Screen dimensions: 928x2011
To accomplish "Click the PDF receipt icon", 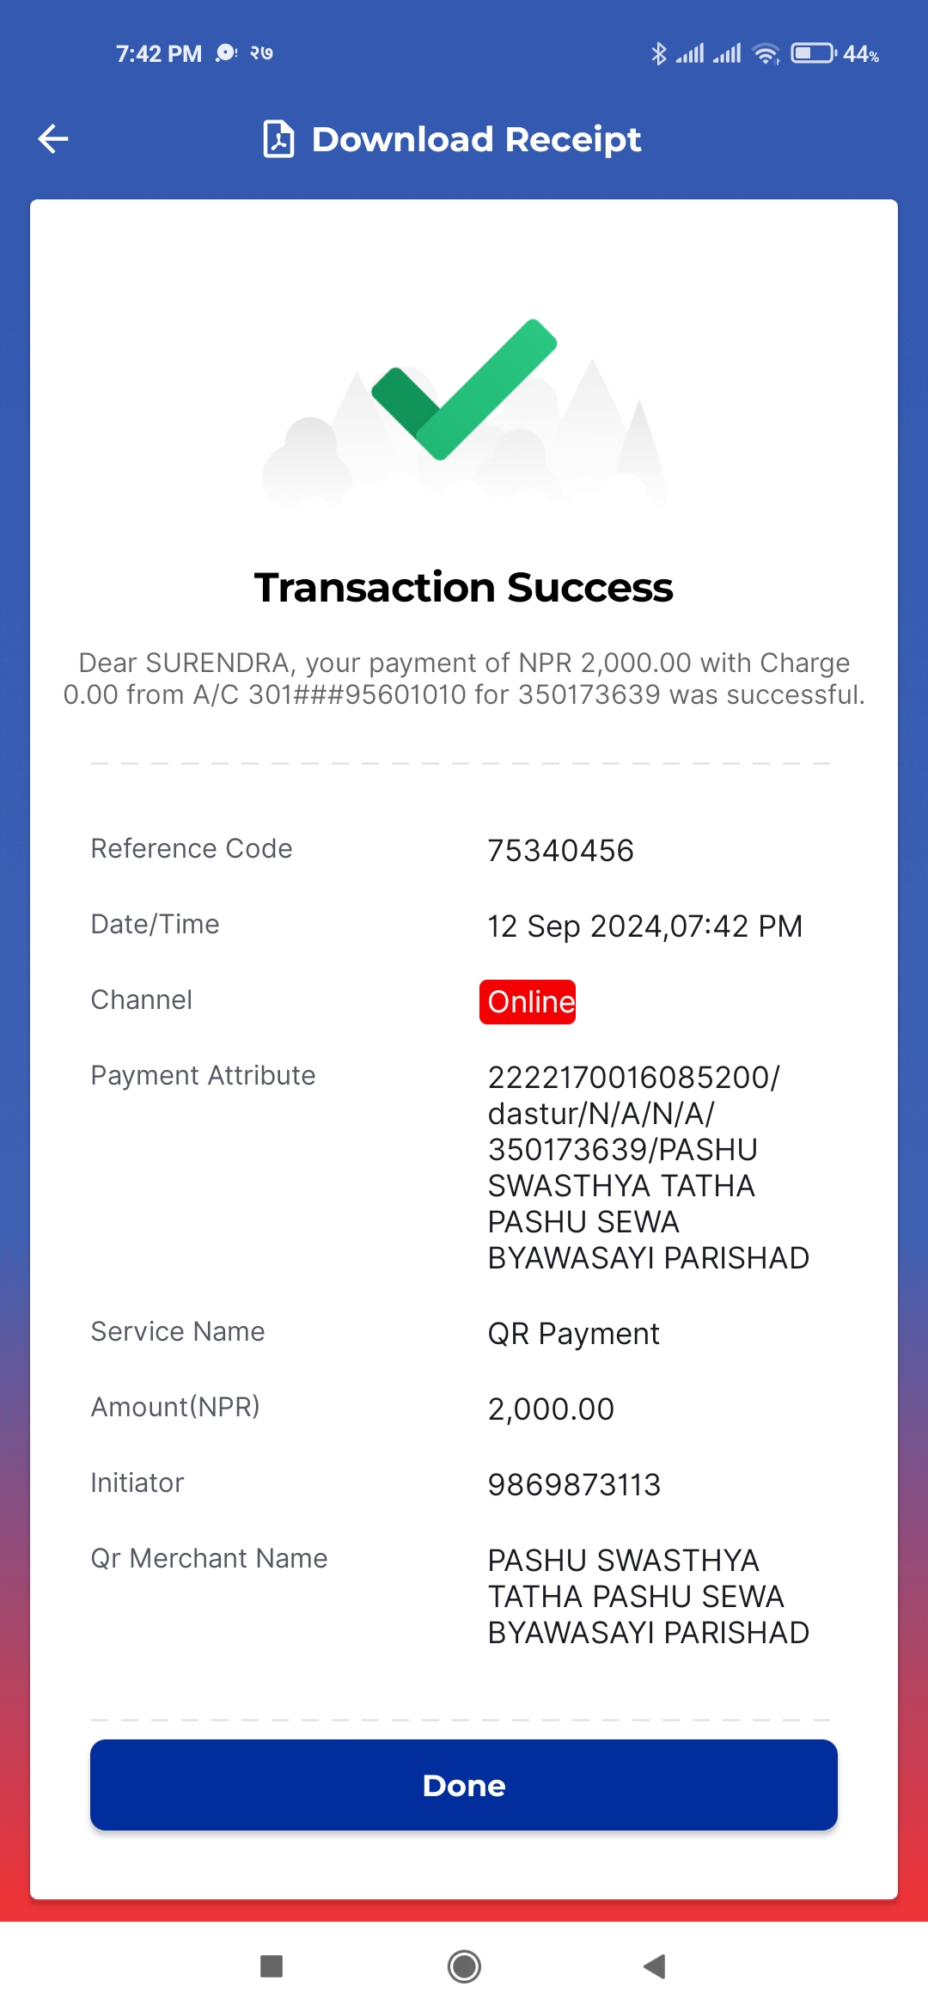I will click(278, 139).
